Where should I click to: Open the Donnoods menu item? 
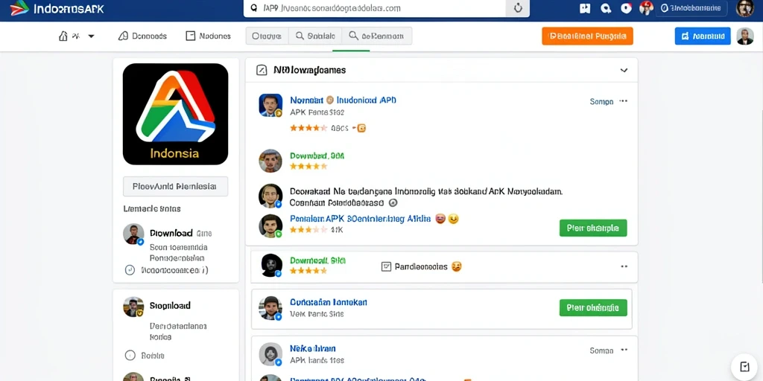142,36
